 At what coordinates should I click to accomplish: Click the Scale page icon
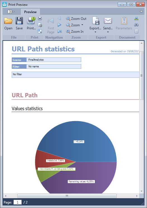click(x=40, y=31)
